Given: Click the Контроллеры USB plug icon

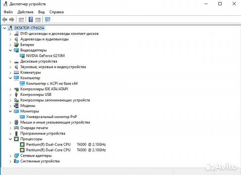Looking at the screenshot, I should (16, 95).
